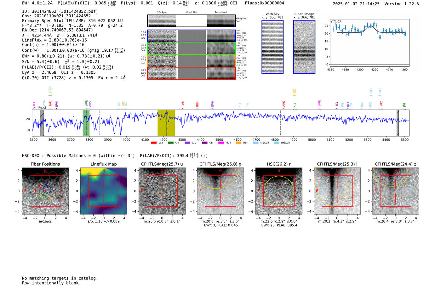Click the (K)CaII legend swatch
The image size is (441, 300).
(x=256, y=143)
